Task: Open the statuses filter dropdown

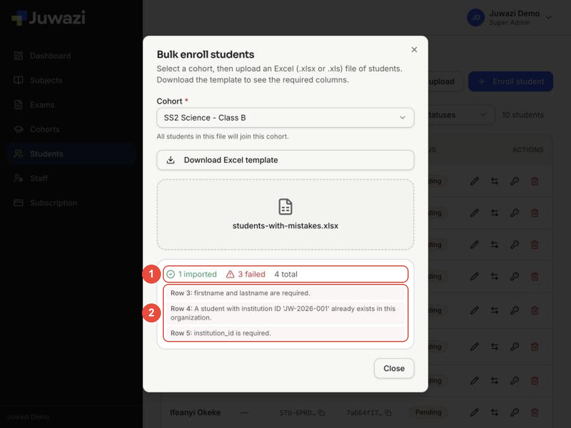Action: point(460,115)
